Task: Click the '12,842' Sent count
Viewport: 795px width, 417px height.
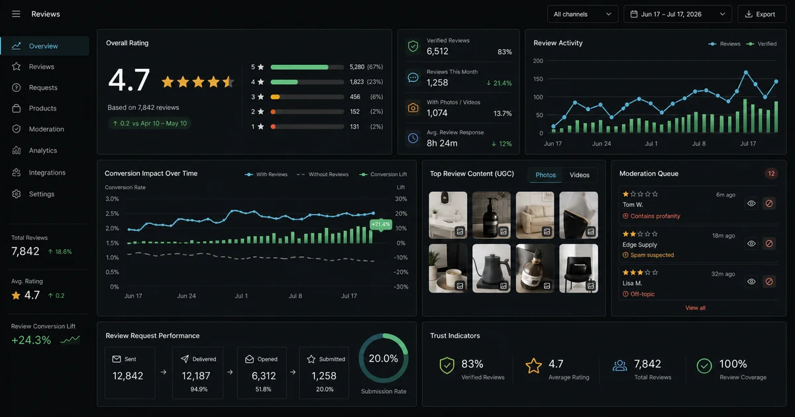Action: click(x=128, y=376)
